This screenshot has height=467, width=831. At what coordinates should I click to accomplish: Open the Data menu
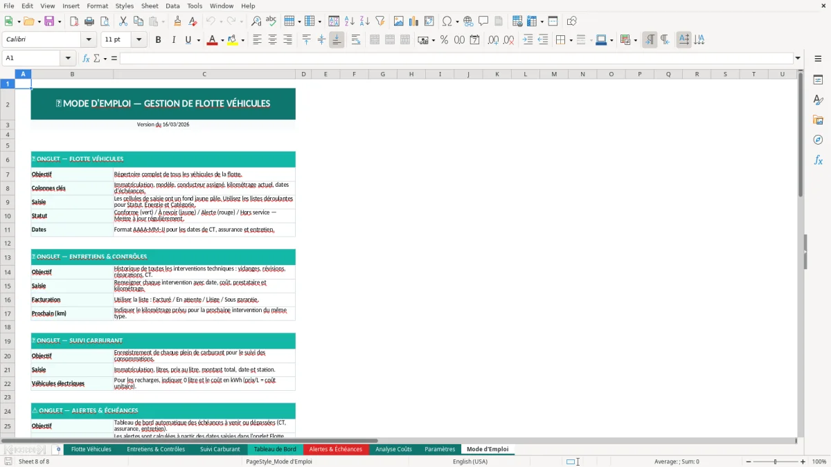(x=173, y=6)
